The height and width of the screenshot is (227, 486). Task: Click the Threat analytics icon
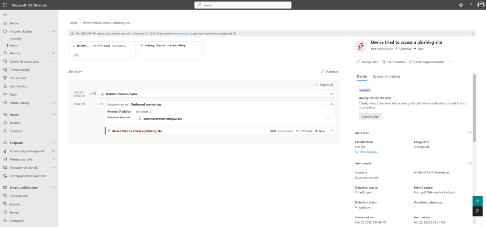coord(5,70)
